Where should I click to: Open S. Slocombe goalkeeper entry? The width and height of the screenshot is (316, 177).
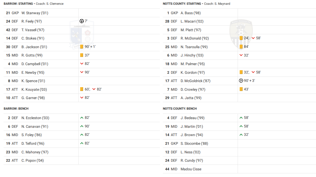point(194,143)
